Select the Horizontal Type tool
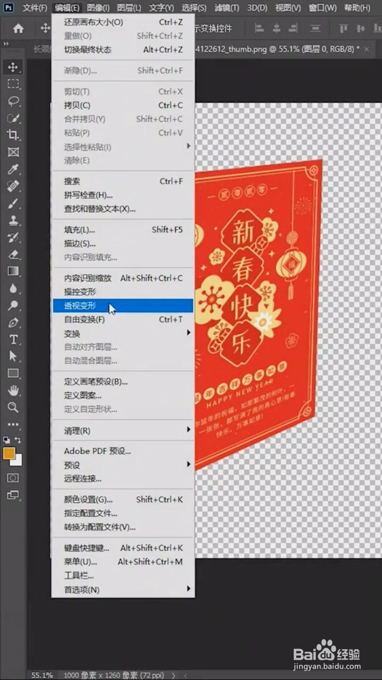The height and width of the screenshot is (680, 382). [x=13, y=339]
